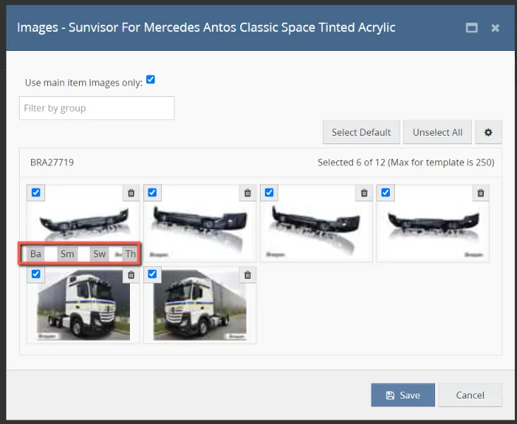Viewport: 517px width, 424px height.
Task: Open the third sunvisor thumbnail
Action: pyautogui.click(x=316, y=223)
